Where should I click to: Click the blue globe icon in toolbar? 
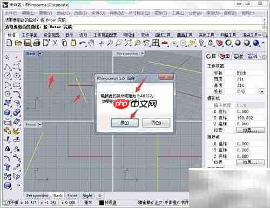pos(256,43)
